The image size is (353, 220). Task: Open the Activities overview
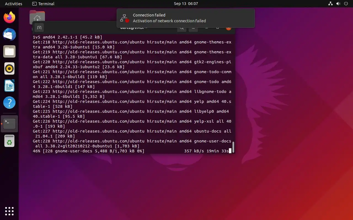coord(14,4)
